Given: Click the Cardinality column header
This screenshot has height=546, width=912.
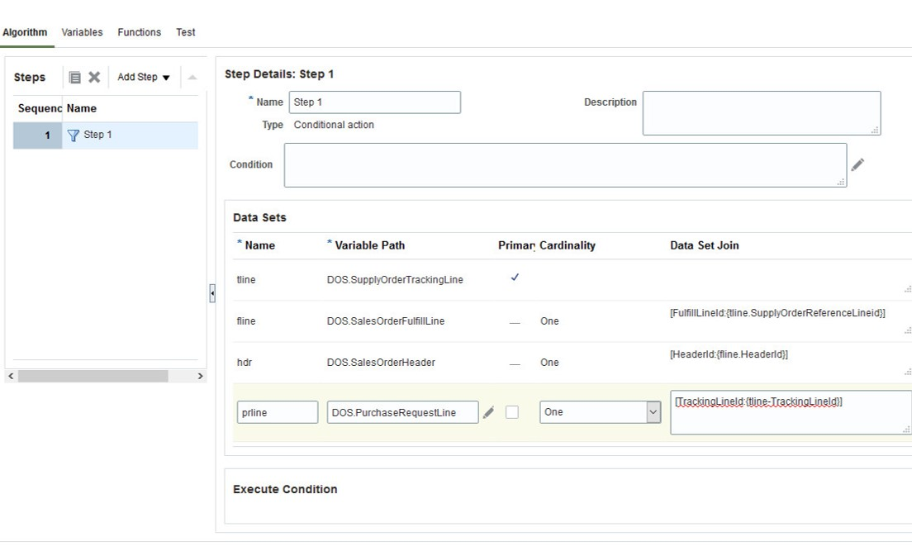Looking at the screenshot, I should (x=567, y=245).
